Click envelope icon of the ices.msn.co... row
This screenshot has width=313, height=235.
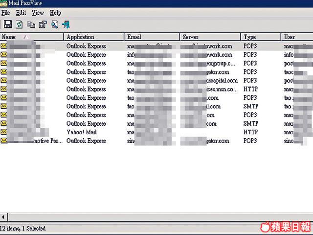click(x=3, y=89)
